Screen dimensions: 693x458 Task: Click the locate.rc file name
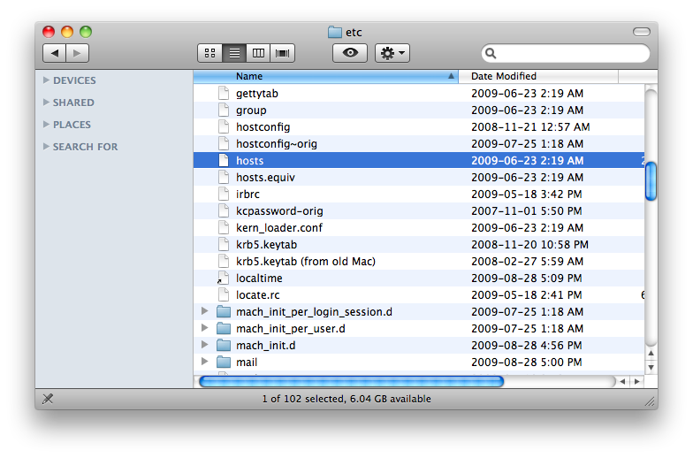(258, 295)
